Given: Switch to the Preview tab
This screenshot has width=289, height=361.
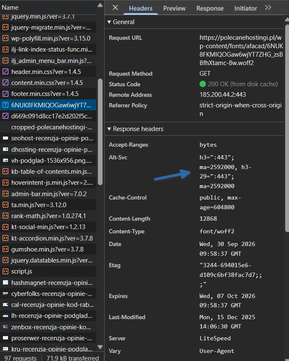Looking at the screenshot, I should 174,8.
